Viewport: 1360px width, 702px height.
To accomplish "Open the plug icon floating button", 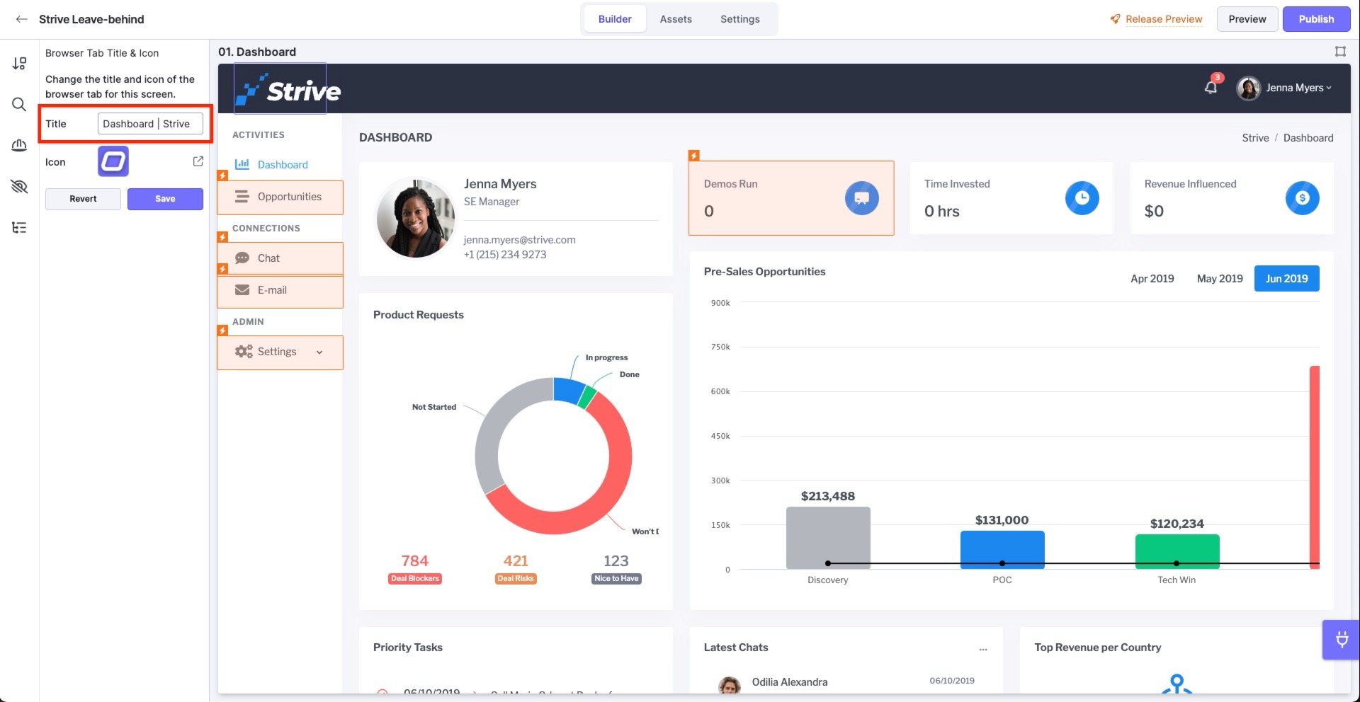I will [1342, 640].
